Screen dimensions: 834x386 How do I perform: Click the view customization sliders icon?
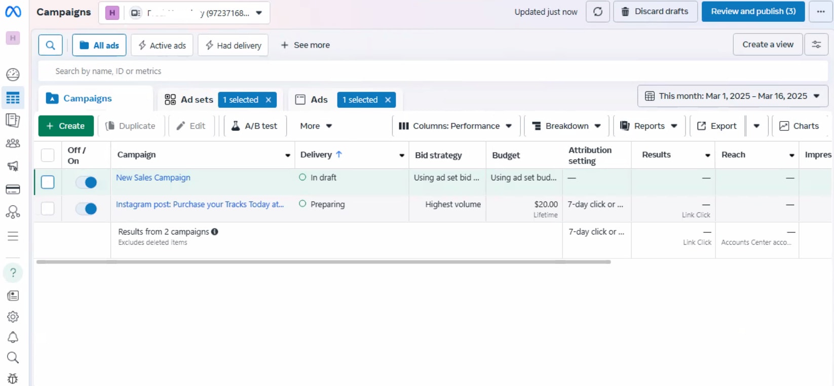click(816, 45)
